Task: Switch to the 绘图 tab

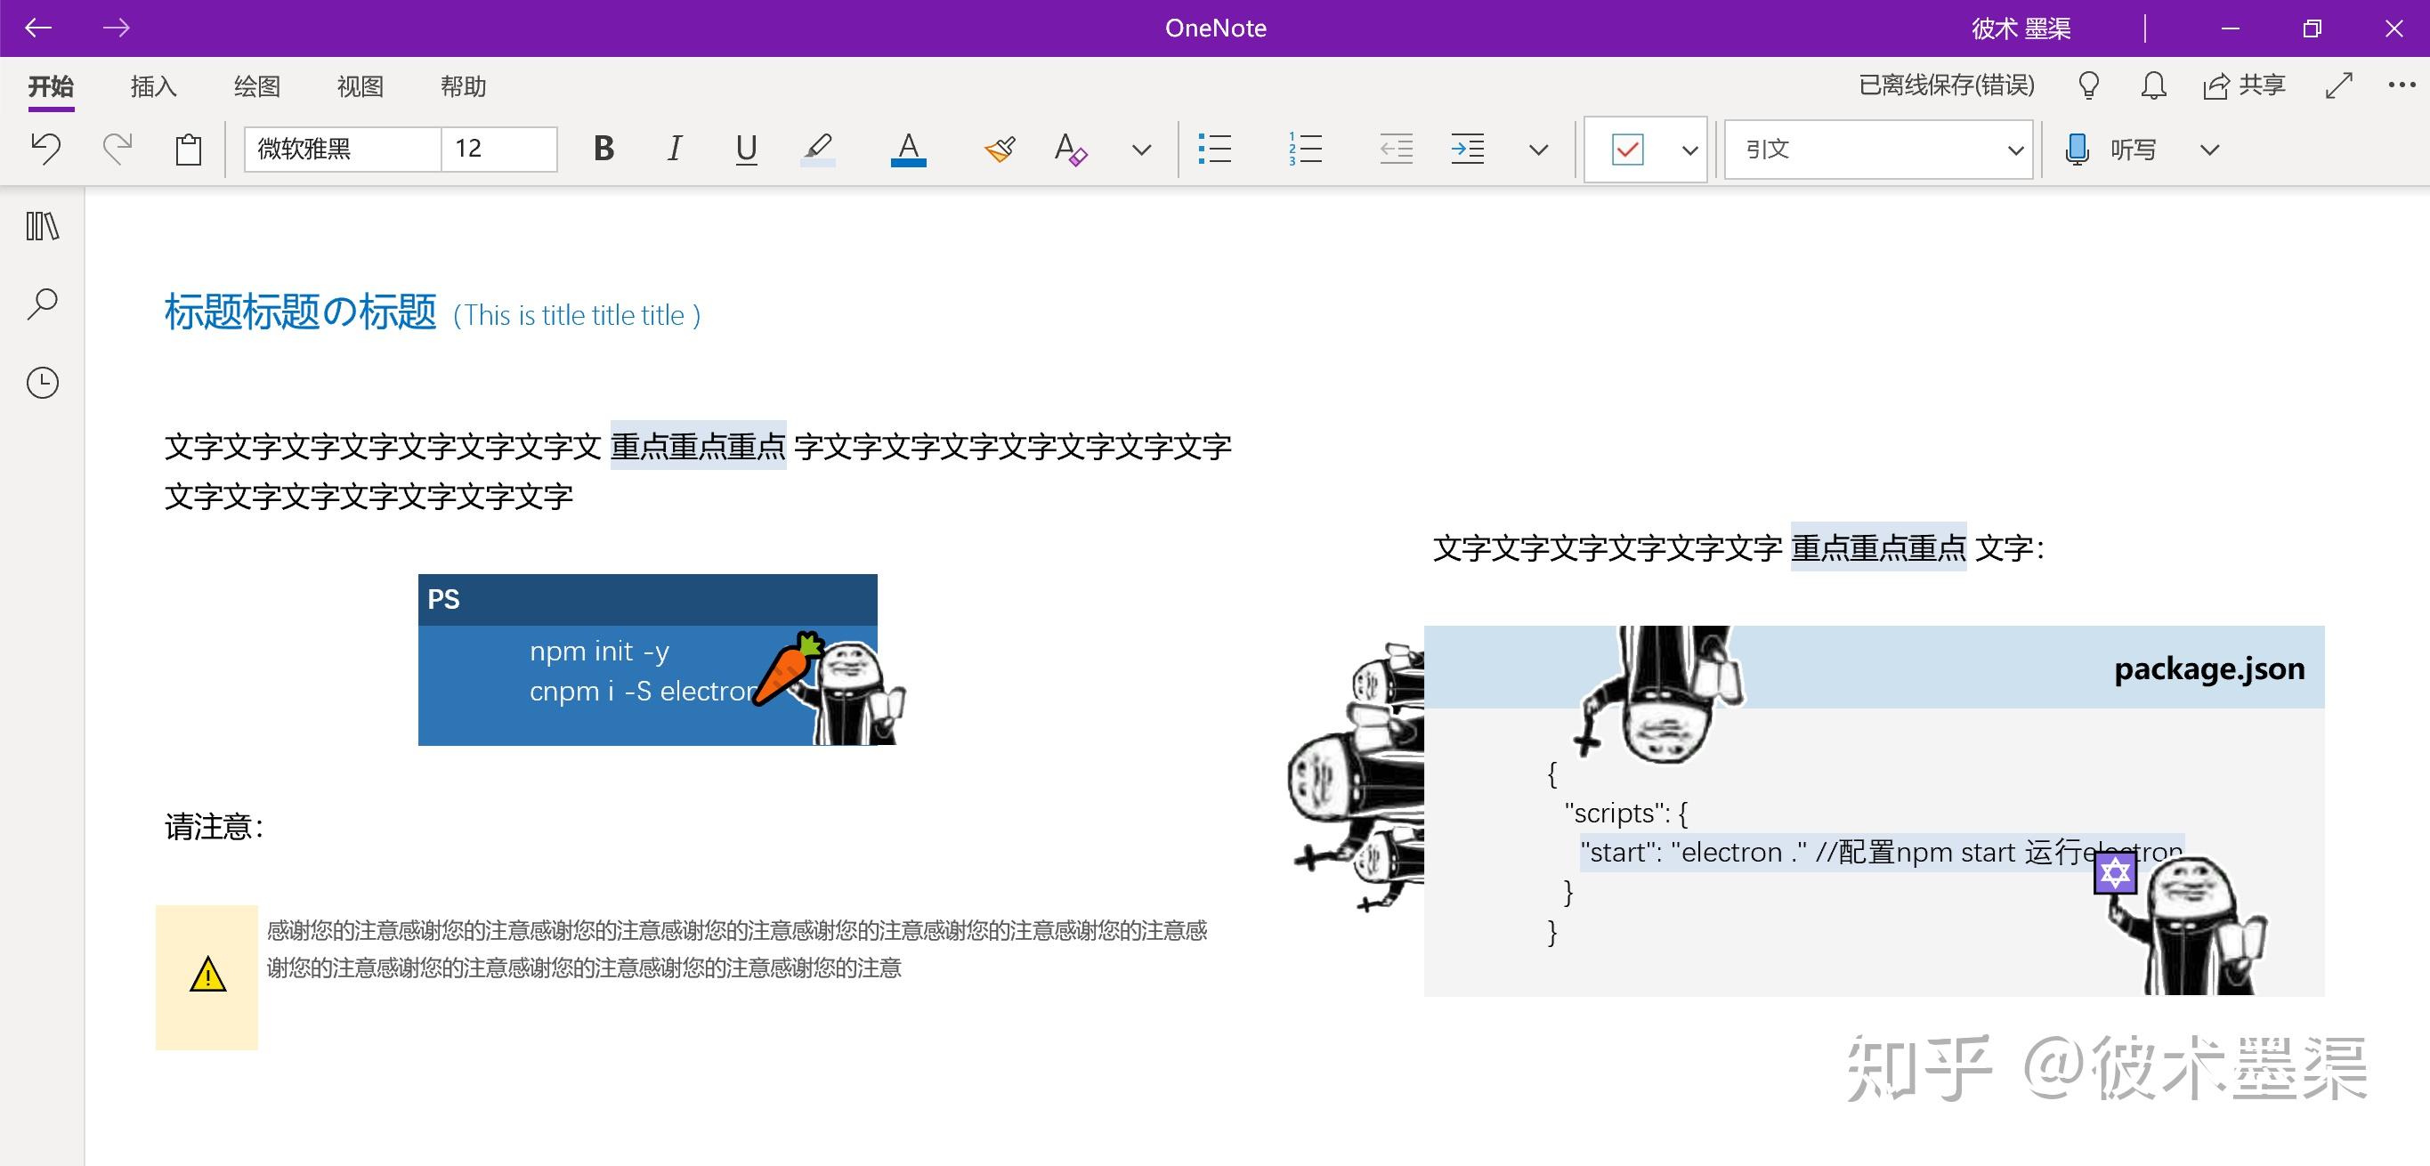Action: 256,87
